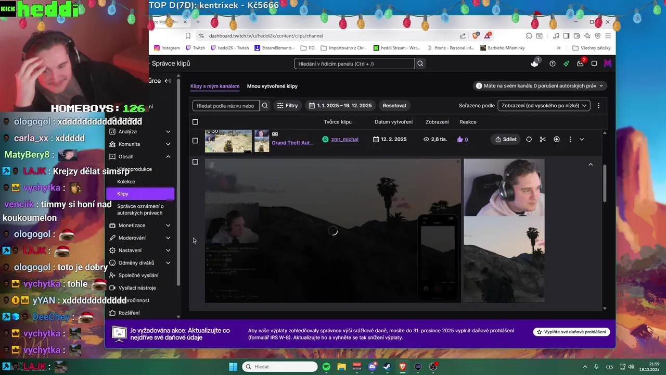The height and width of the screenshot is (375, 666).
Task: Open the hype cloud icon with badge
Action: 534,63
